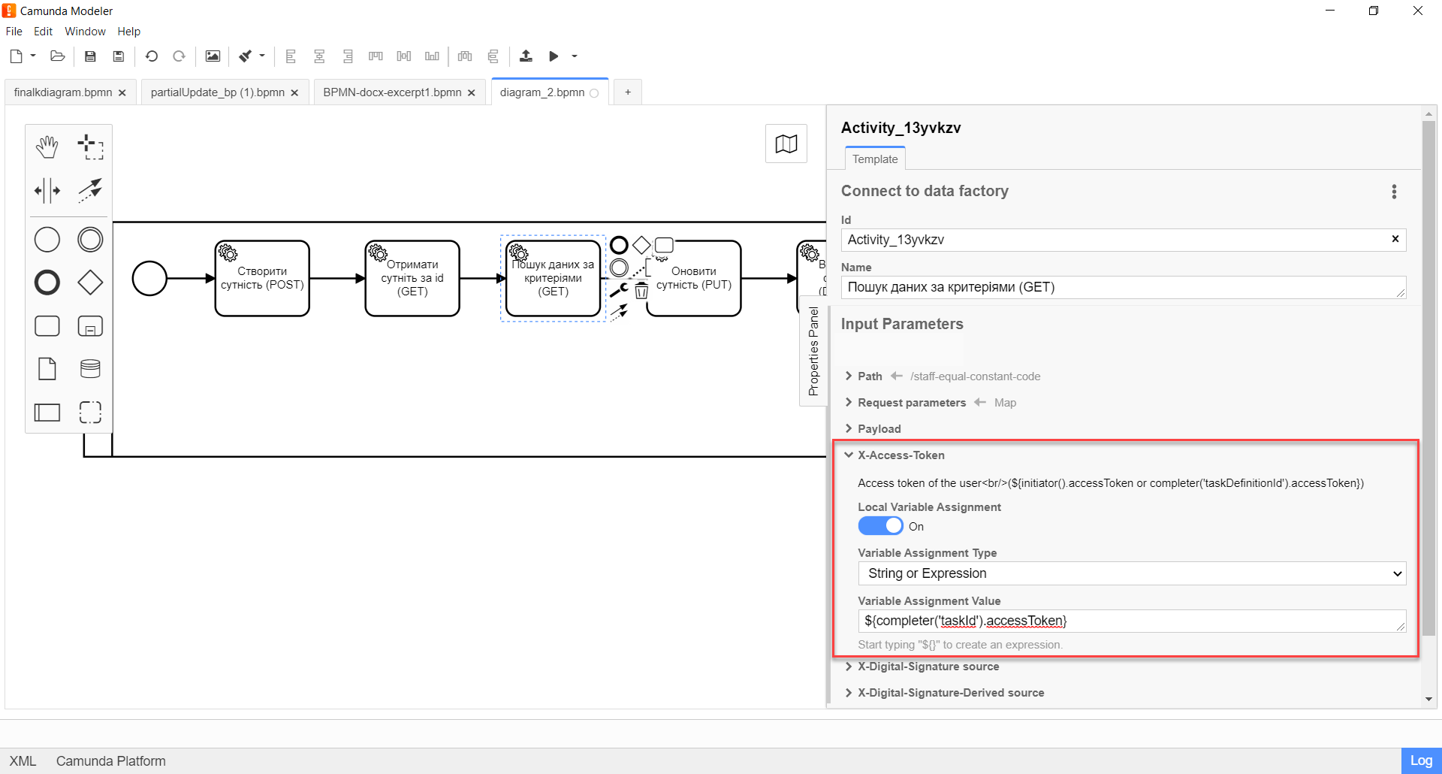The width and height of the screenshot is (1442, 774).
Task: Create an end event from palette
Action: (47, 283)
